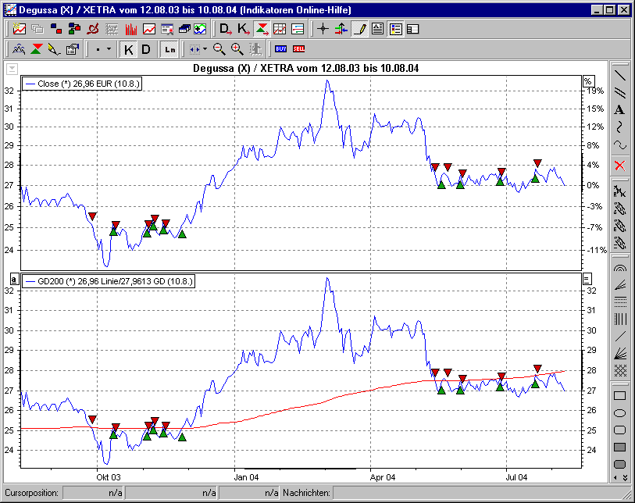Select the text annotation tool A

(619, 109)
